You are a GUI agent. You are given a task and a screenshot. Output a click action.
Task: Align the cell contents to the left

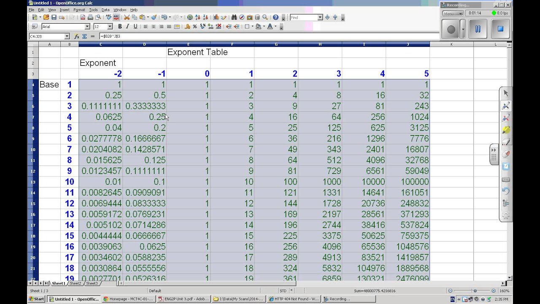pos(146,27)
